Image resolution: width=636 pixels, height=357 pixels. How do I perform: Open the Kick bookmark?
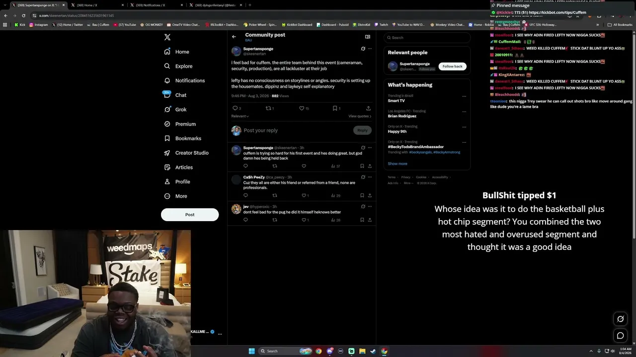[20, 25]
